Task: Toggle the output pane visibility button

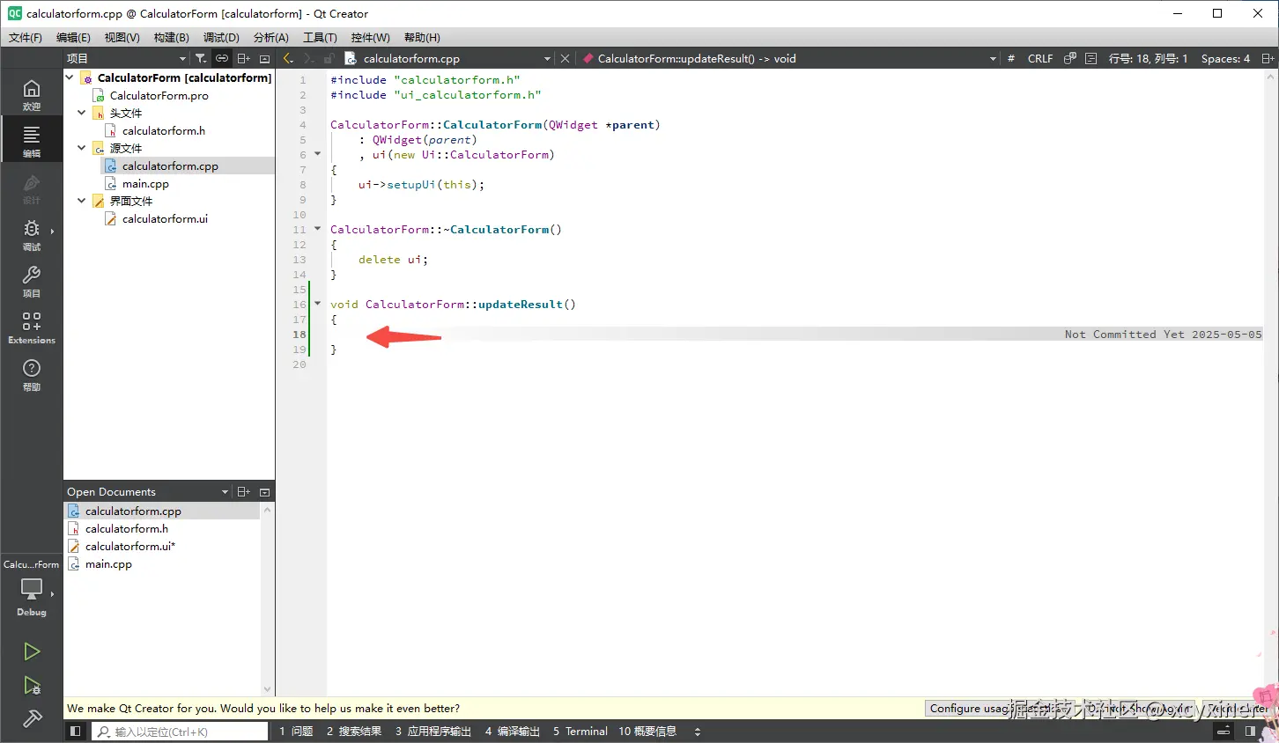Action: point(1224,732)
